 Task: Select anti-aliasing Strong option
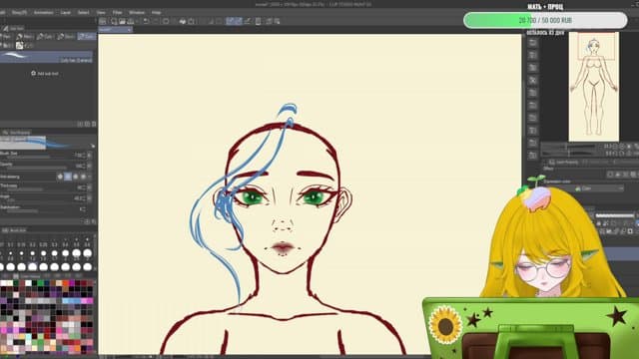pos(84,177)
